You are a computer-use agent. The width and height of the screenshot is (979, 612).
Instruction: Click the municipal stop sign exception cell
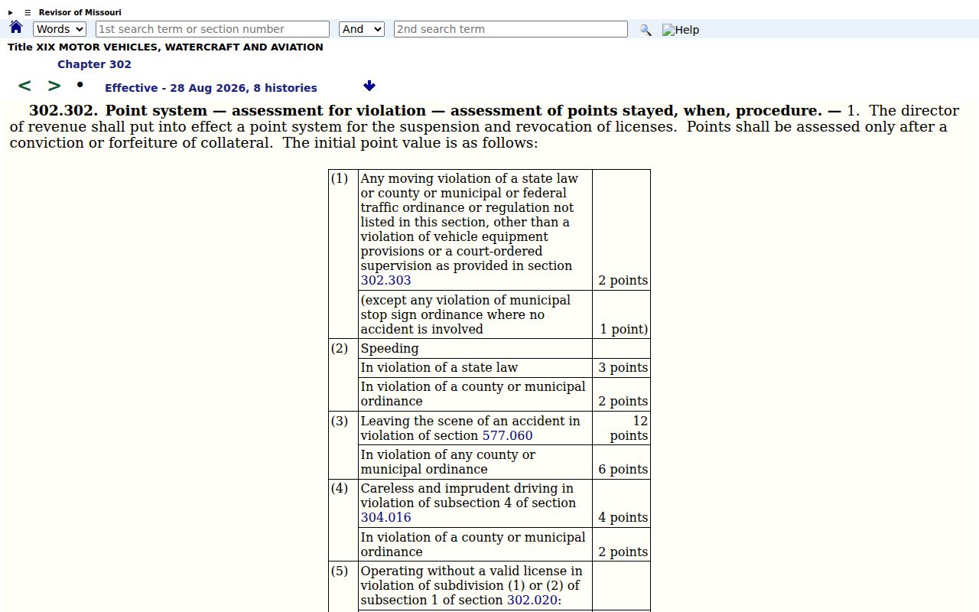tap(475, 314)
